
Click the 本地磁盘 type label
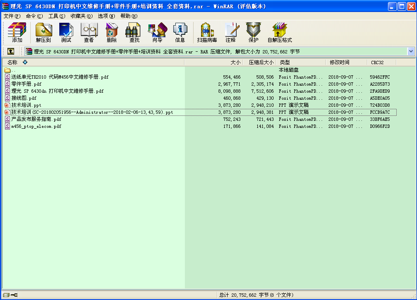coord(289,70)
